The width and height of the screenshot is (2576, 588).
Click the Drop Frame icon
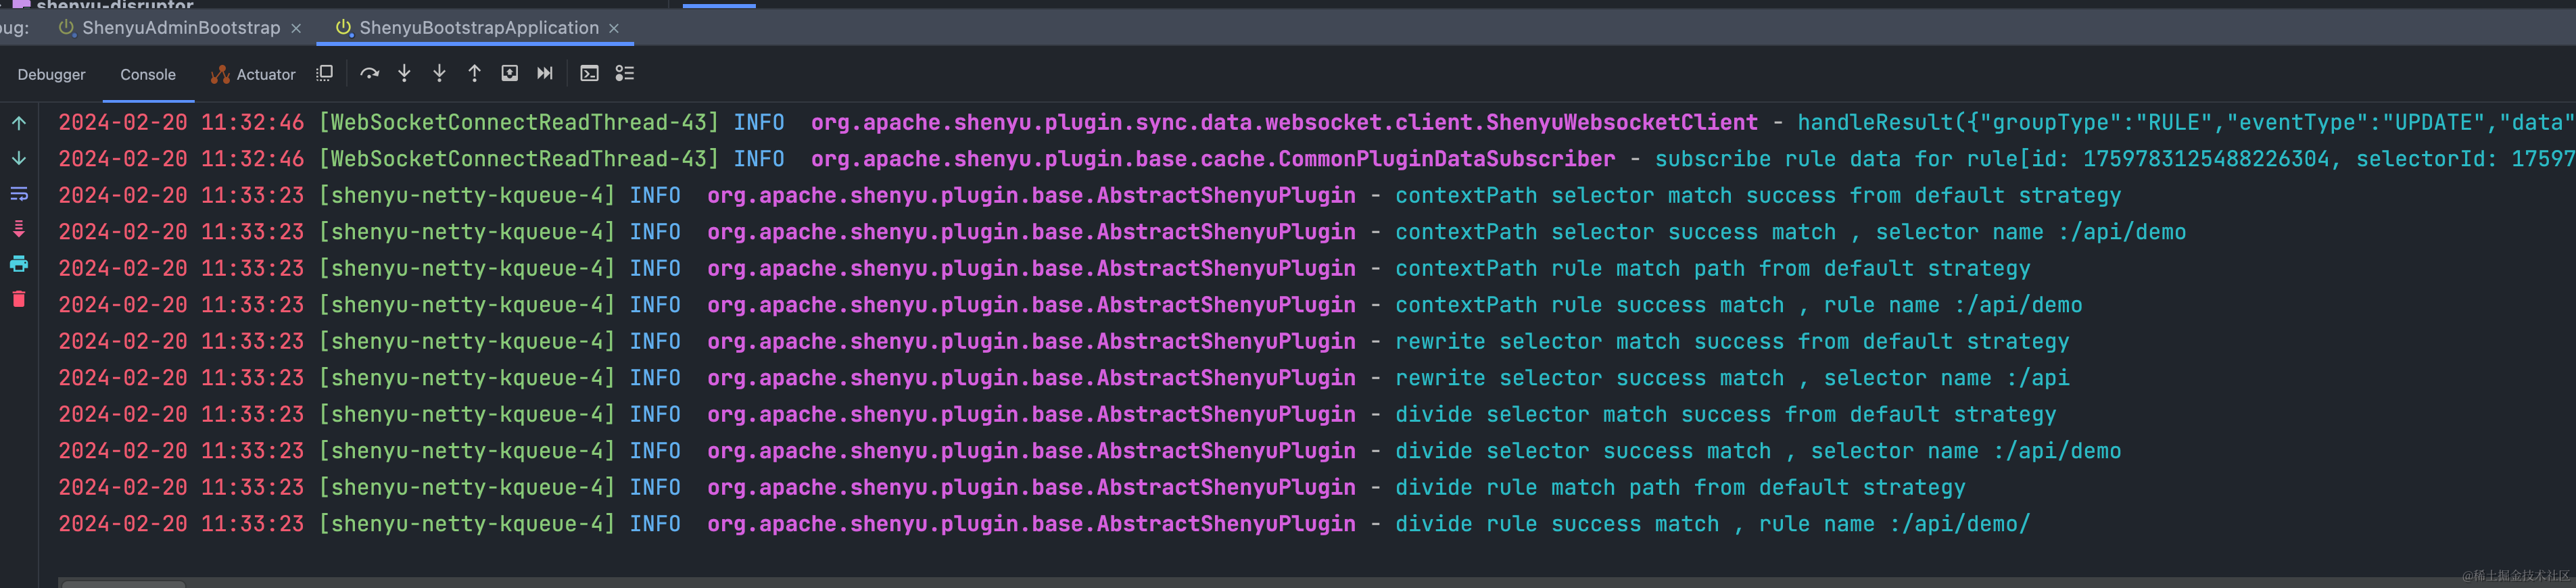(509, 73)
